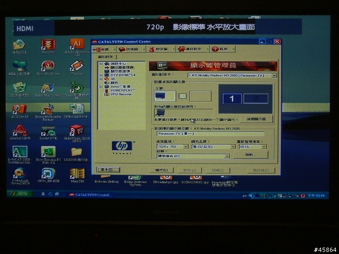Open the IVB-12AUG08 Excel file icon
339x254 pixels.
click(76, 111)
